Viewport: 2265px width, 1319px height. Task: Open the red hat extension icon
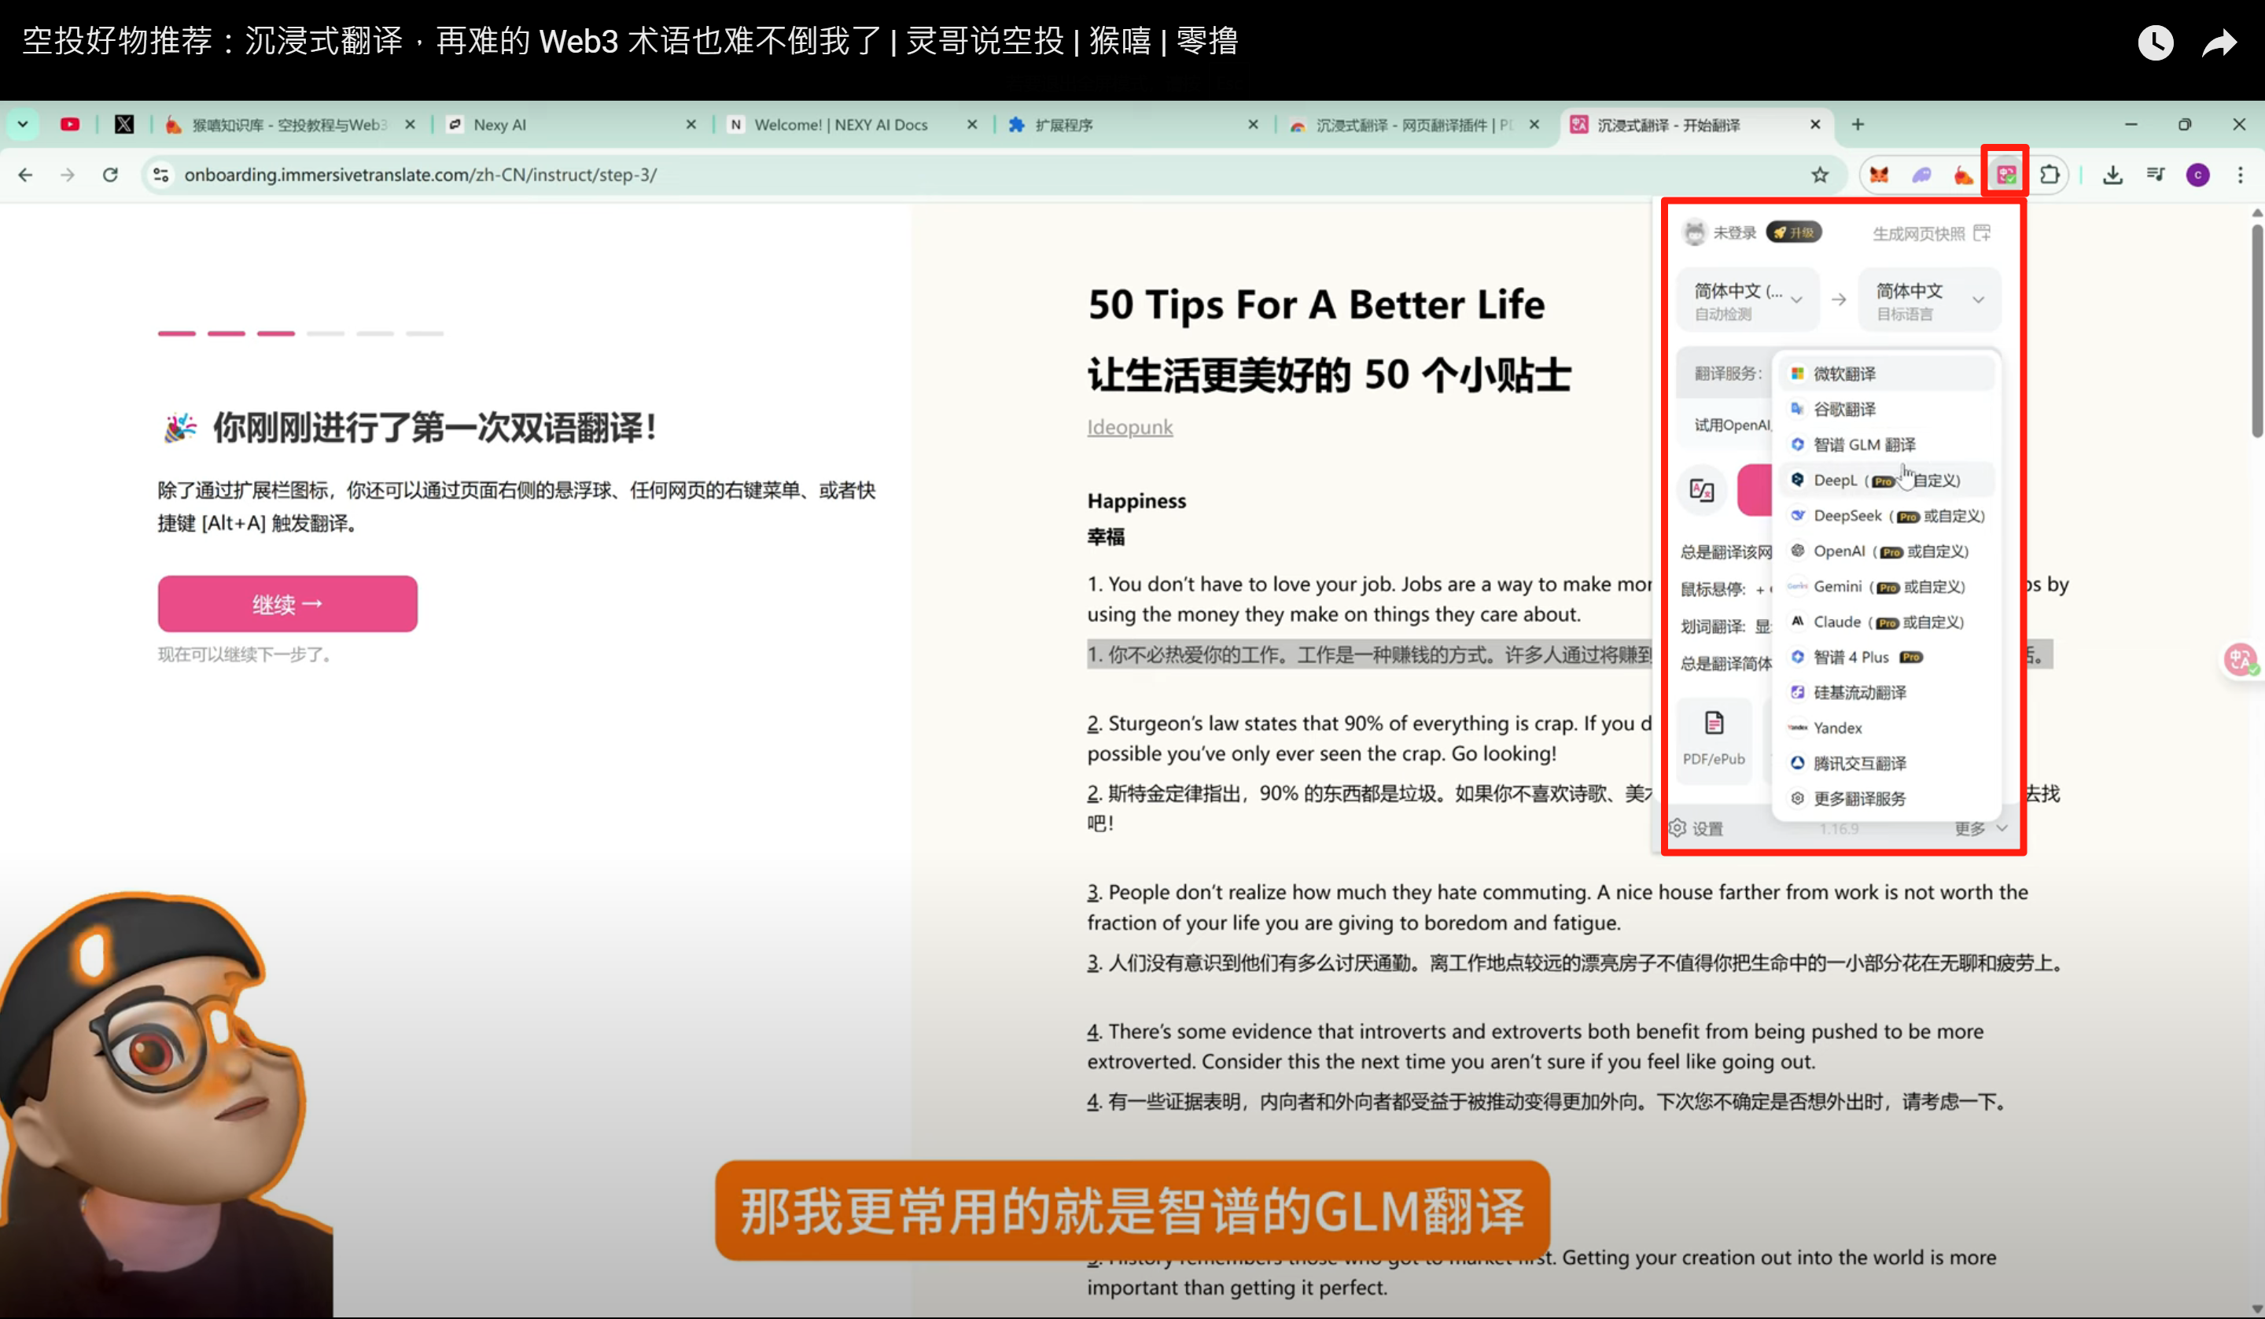pos(1964,175)
